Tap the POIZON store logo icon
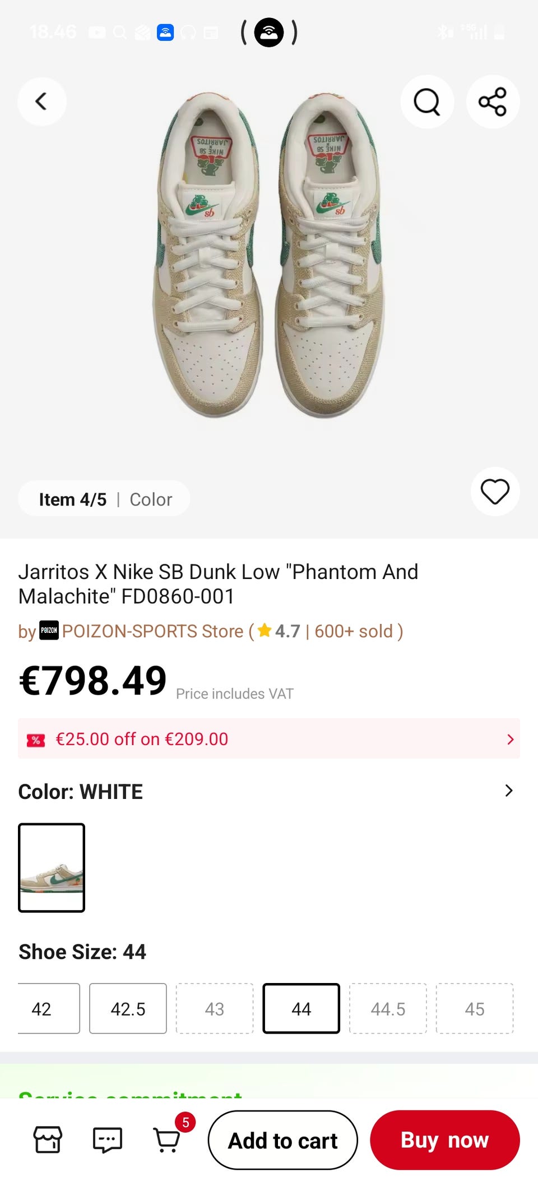This screenshot has width=538, height=1185. tap(49, 630)
